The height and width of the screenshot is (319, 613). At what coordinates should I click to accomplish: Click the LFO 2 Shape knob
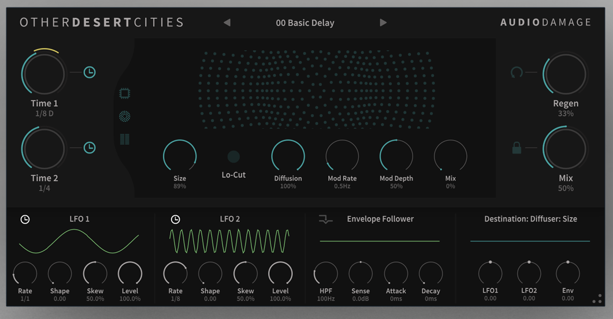(x=210, y=273)
